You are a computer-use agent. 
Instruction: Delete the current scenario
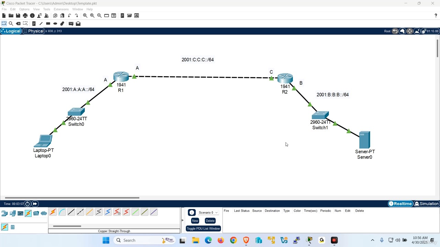(210, 221)
